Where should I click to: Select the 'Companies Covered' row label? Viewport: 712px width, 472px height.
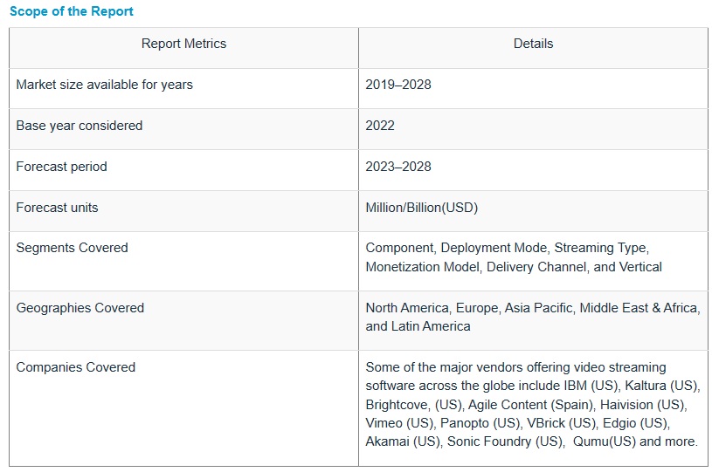tap(75, 367)
